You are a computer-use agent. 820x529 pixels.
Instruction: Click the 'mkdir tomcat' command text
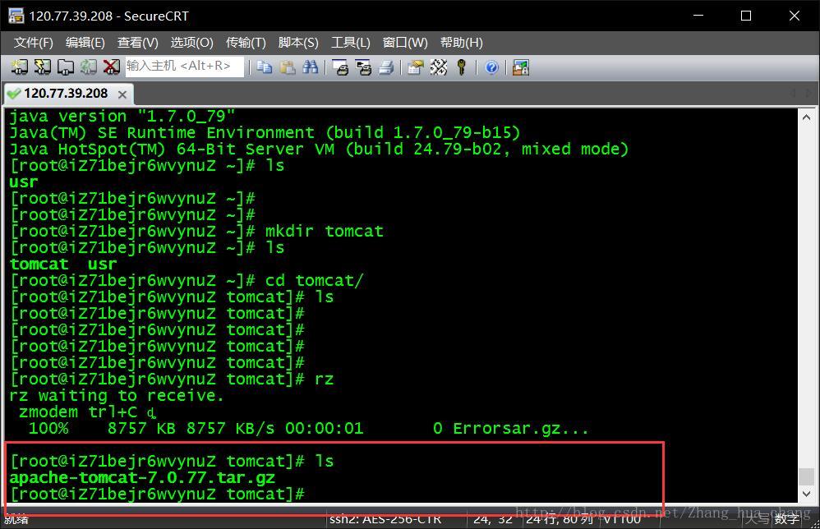[325, 231]
